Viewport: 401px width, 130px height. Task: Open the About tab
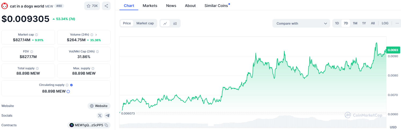[x=190, y=6]
